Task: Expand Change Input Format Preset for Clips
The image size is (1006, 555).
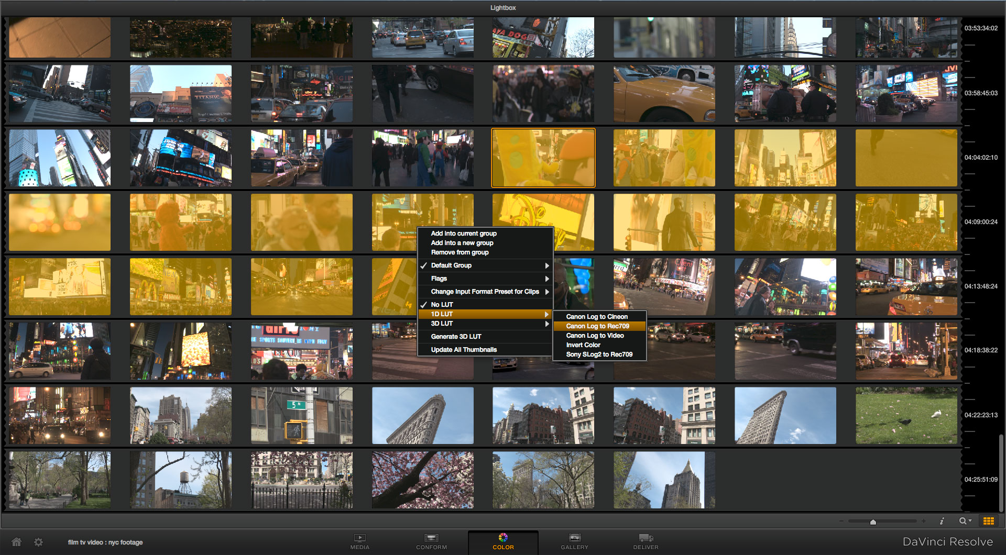Action: click(x=485, y=292)
